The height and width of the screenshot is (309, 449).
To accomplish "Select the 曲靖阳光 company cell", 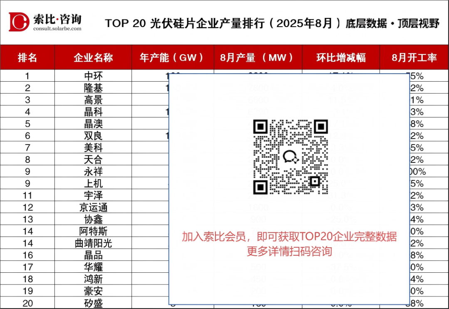I will (x=93, y=243).
